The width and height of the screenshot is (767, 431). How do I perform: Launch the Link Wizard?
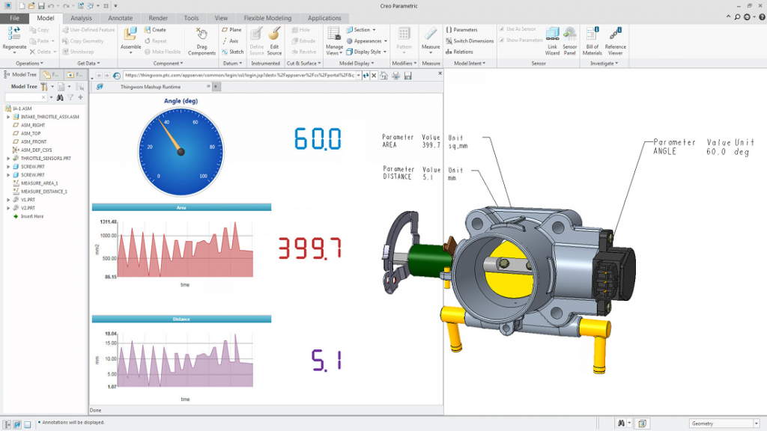tap(552, 40)
